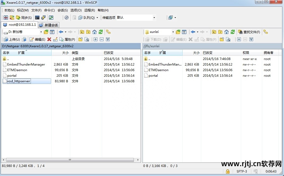Go to remote home directory icon

pyautogui.click(x=227, y=32)
